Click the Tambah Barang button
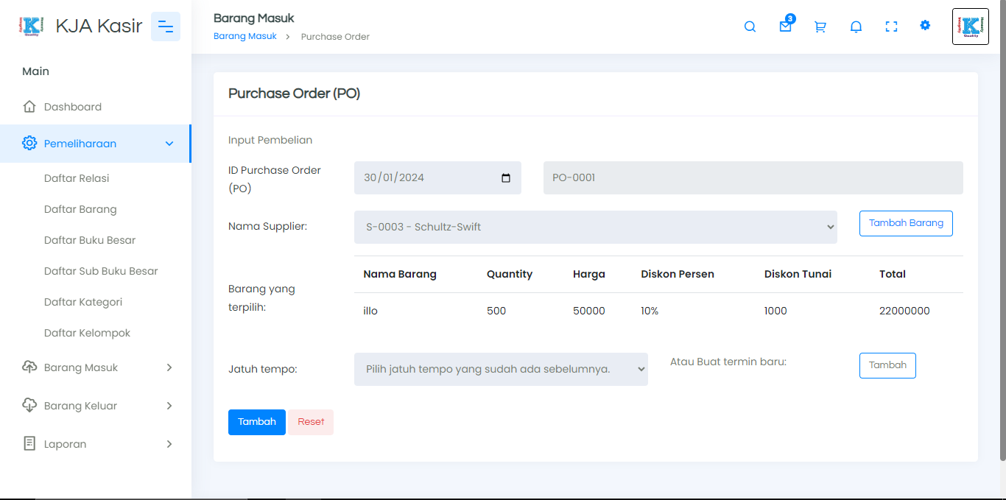Viewport: 1006px width, 500px height. tap(906, 223)
